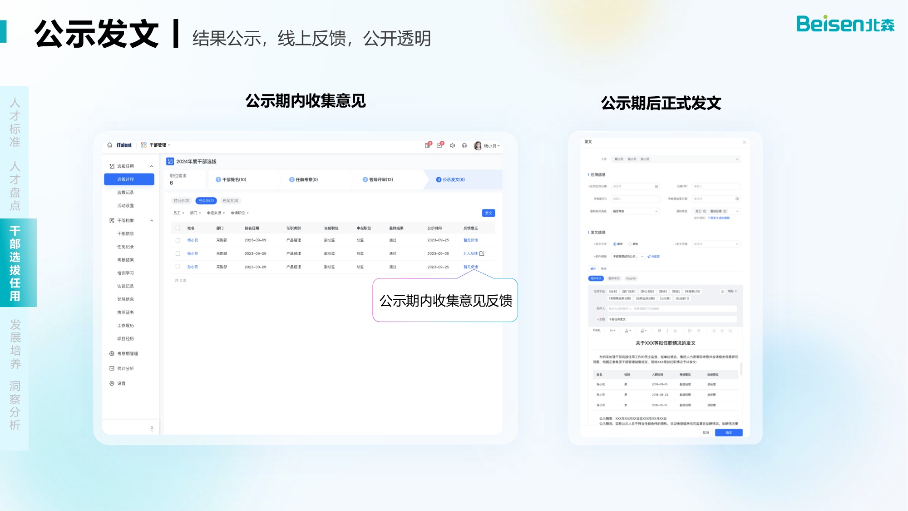
Task: Tick the select-all checkbox in table header
Action: pos(178,228)
